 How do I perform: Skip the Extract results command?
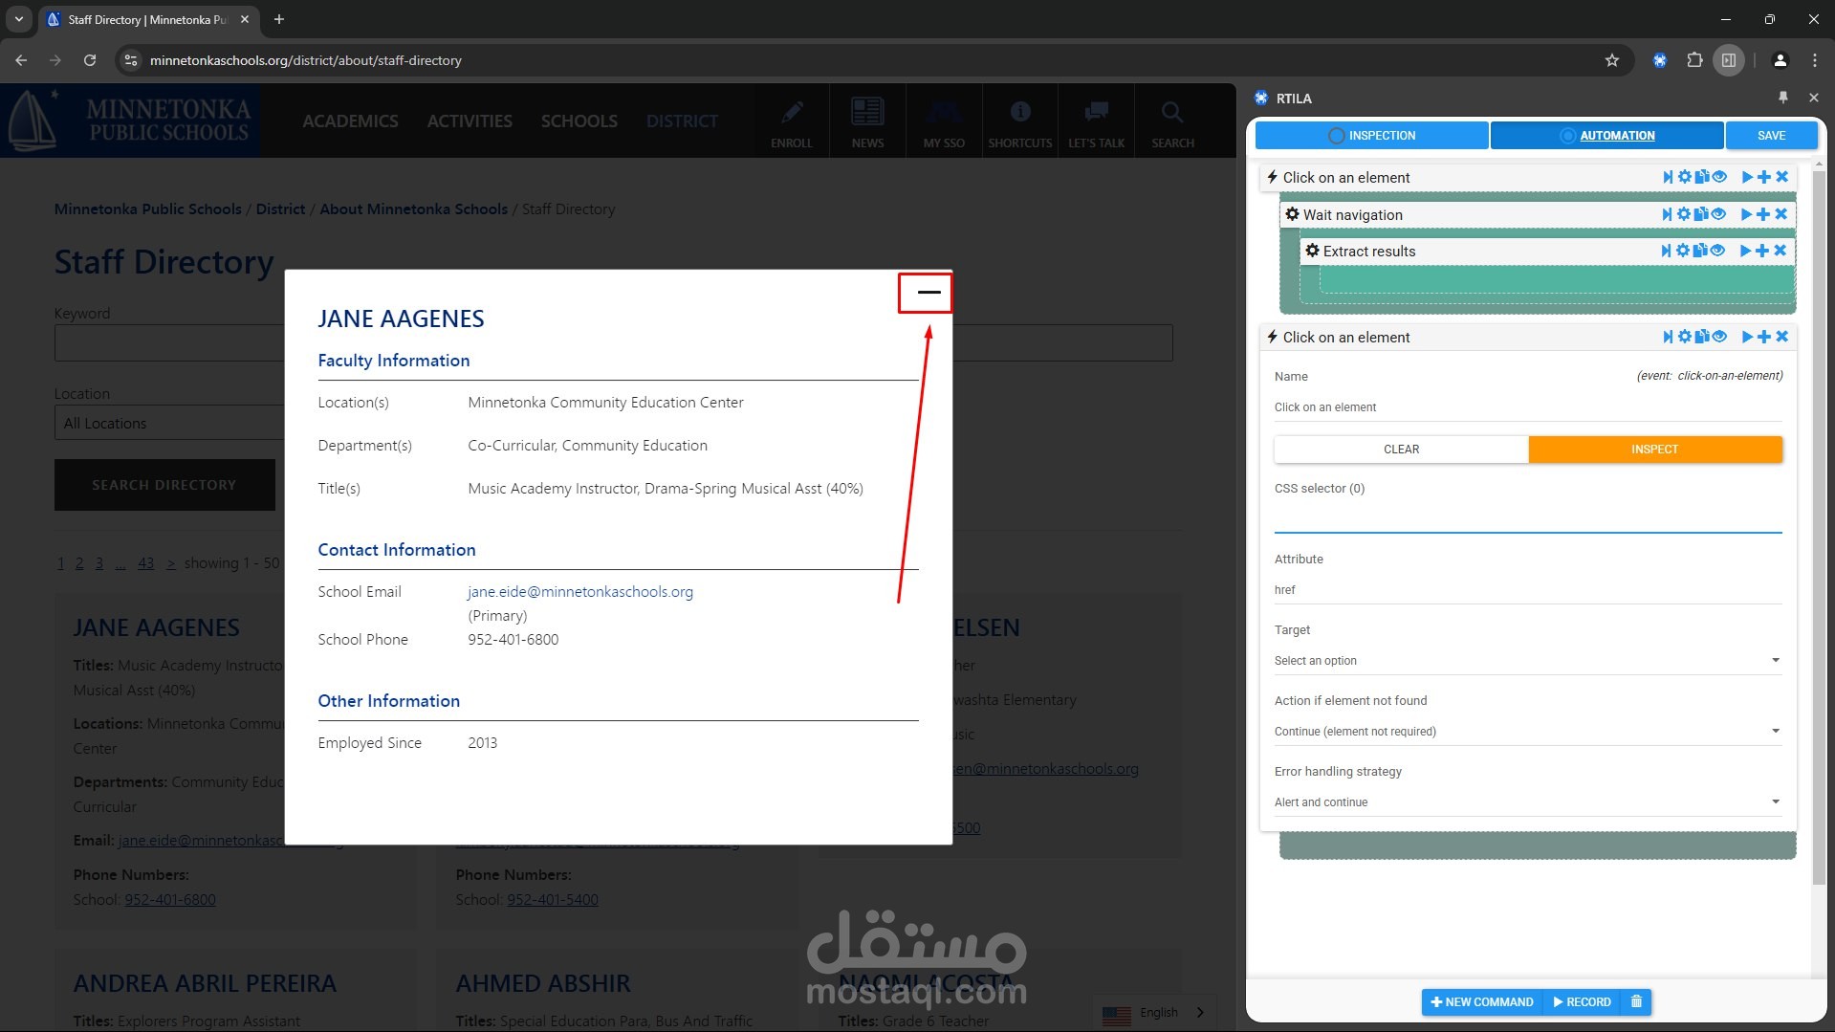1666,251
